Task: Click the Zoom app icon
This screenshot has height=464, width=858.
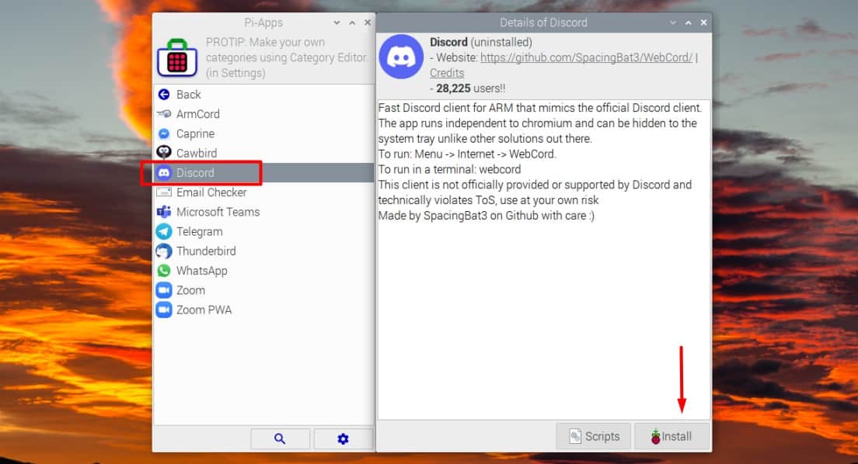Action: coord(163,289)
